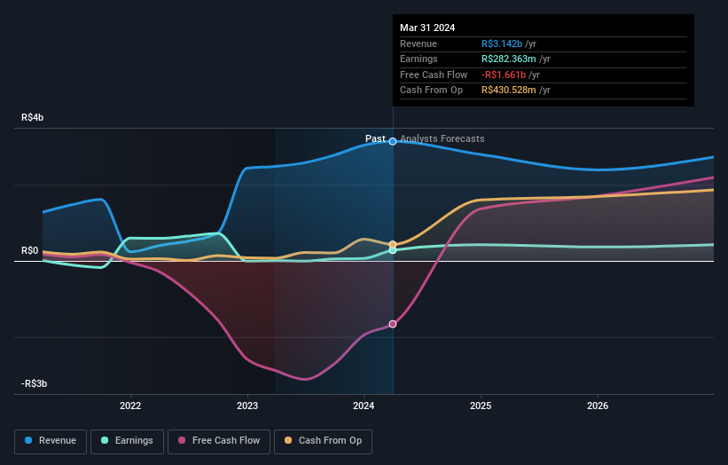Screen dimensions: 728x465
Task: Click the -R$3b y-axis label
Action: (x=35, y=383)
